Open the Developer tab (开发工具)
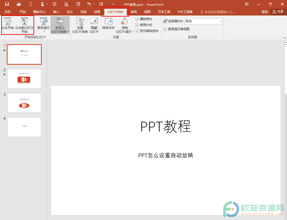Viewport: 287px width, 220px height. click(164, 12)
